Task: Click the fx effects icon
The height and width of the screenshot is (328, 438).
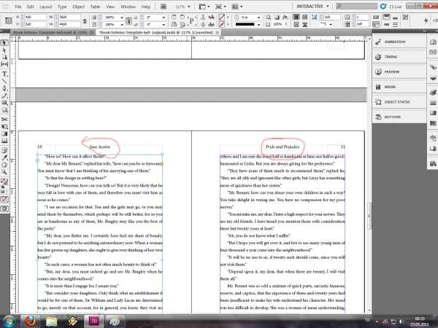Action: [x=285, y=17]
